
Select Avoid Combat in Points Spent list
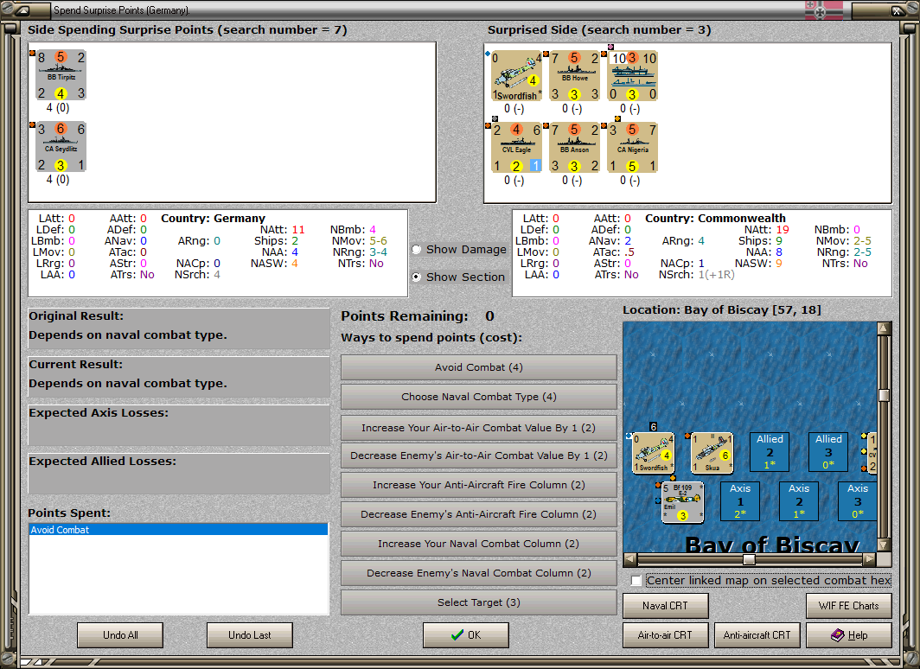pyautogui.click(x=178, y=530)
